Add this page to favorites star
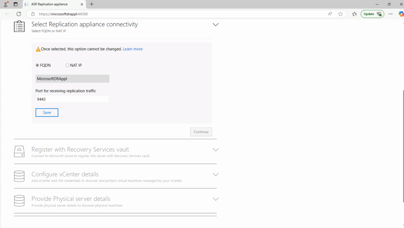The height and width of the screenshot is (228, 404). [340, 14]
